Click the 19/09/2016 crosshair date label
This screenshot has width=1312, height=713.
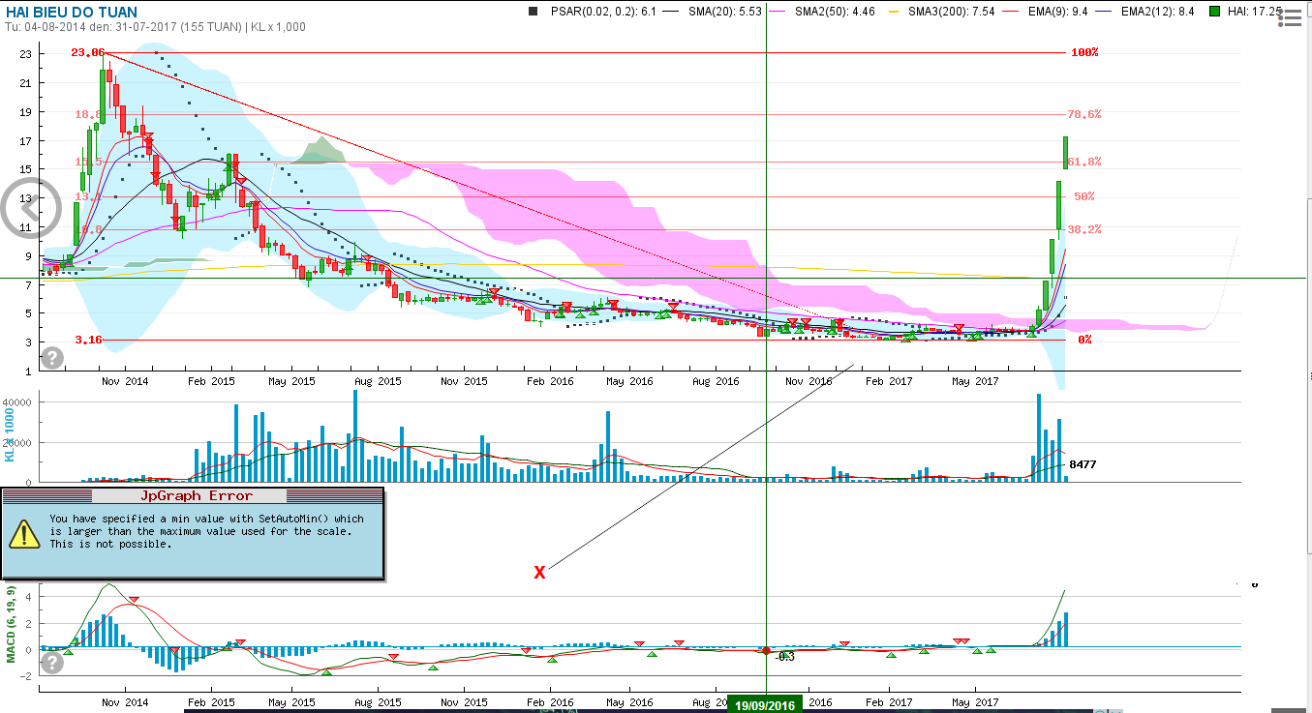[x=765, y=705]
